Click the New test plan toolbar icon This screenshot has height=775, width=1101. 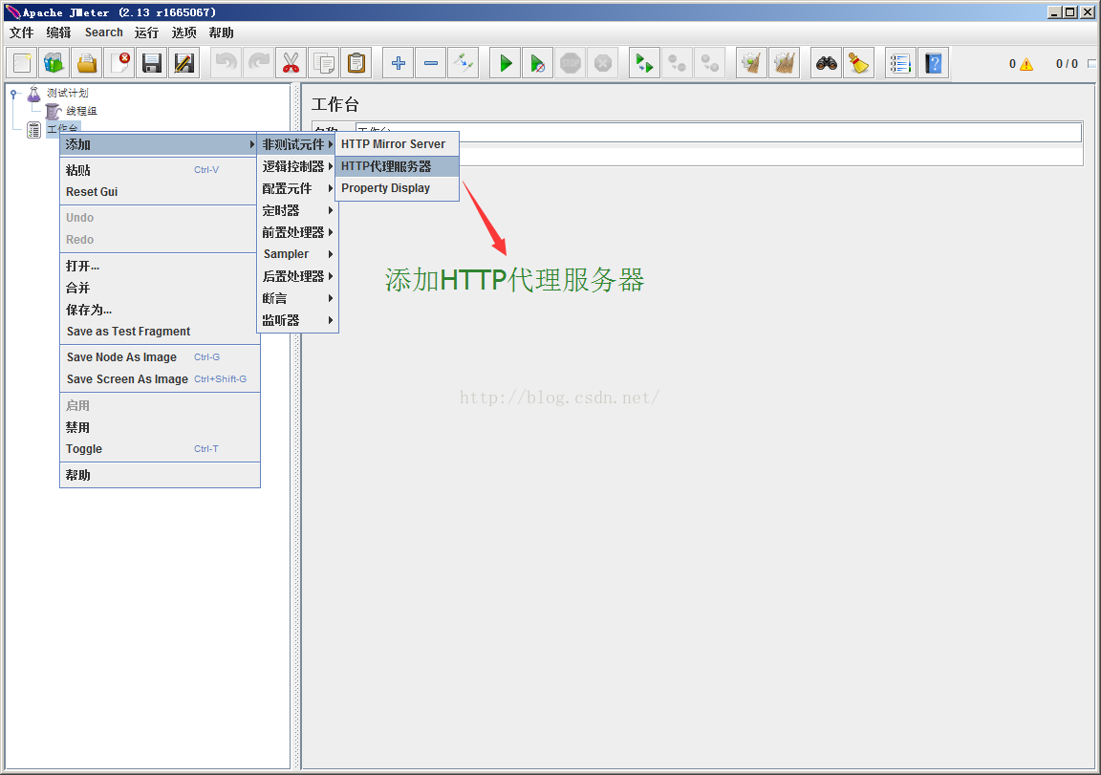(x=21, y=63)
